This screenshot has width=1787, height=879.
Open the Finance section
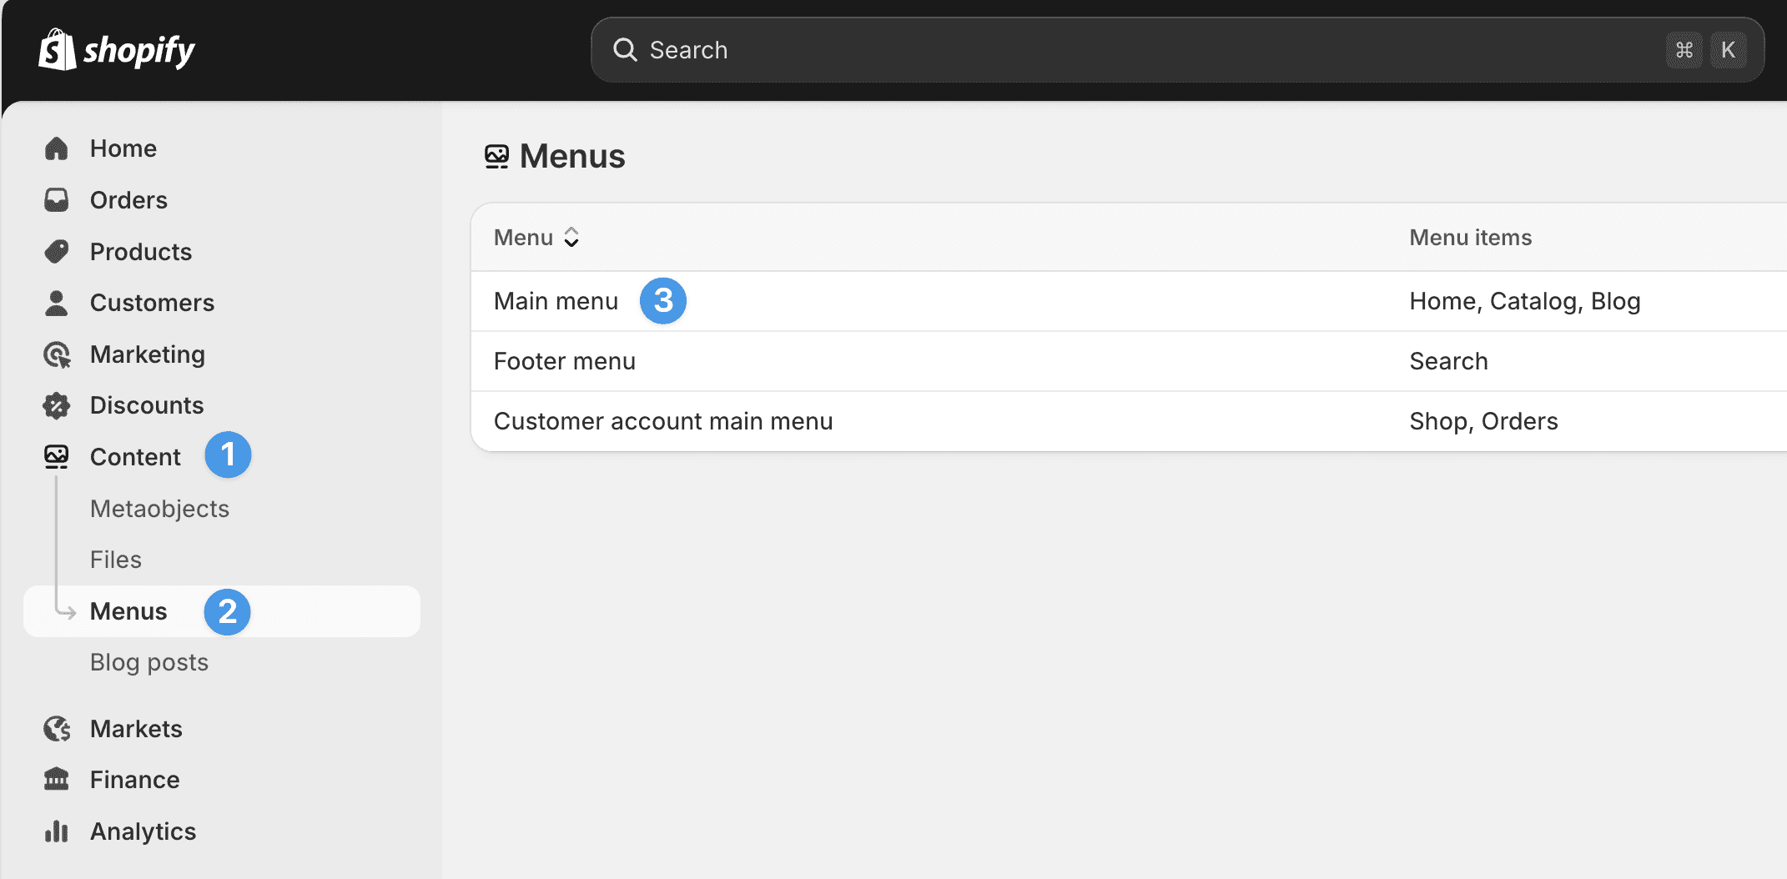tap(135, 780)
